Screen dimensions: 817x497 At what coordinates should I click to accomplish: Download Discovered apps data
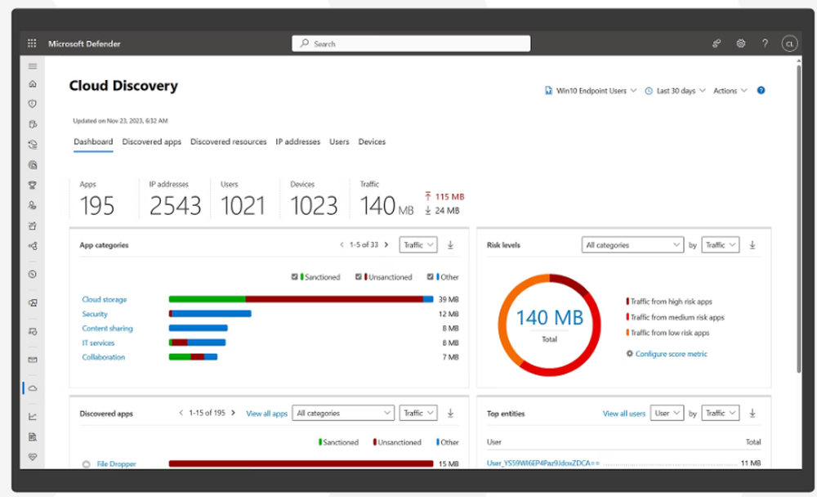[451, 413]
